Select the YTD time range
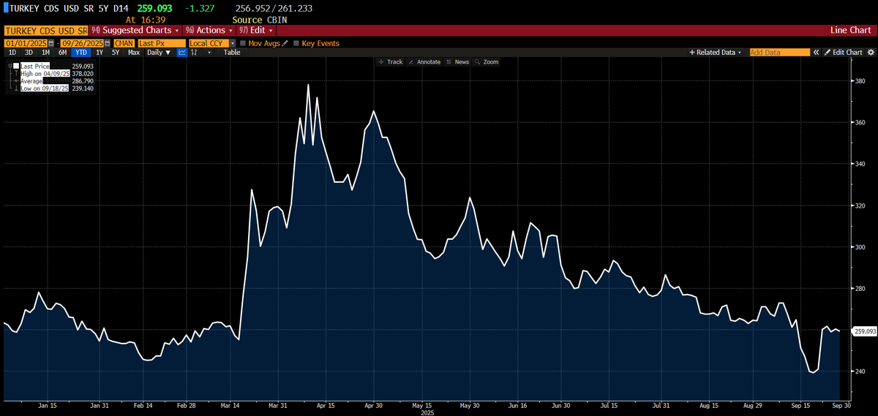Viewport: 878px width, 416px height. pos(80,53)
